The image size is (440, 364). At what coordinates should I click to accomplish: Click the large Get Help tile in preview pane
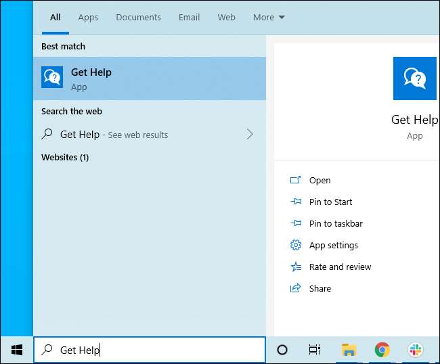[415, 78]
